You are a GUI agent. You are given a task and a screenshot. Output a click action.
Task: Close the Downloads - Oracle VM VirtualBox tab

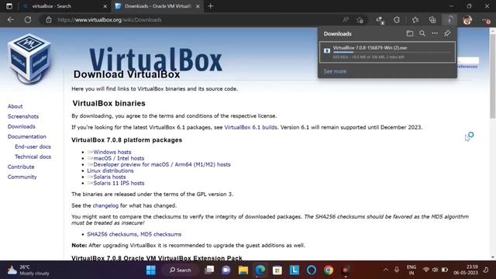(198, 6)
